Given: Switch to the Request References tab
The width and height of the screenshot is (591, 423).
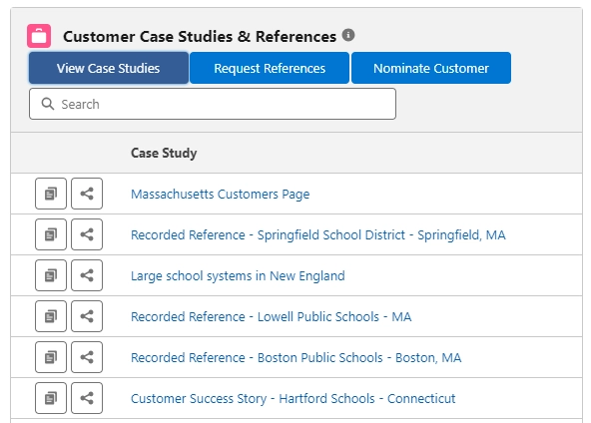Looking at the screenshot, I should point(270,68).
